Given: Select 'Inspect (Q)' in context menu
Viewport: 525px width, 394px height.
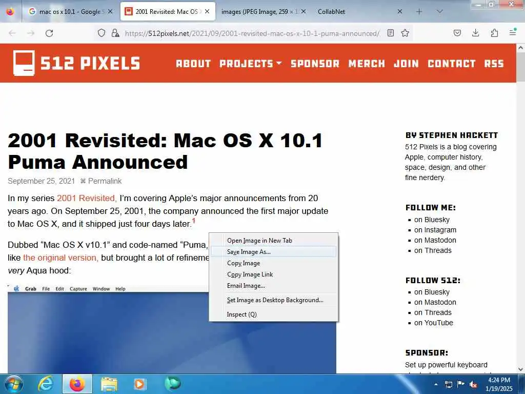Looking at the screenshot, I should 273,314.
